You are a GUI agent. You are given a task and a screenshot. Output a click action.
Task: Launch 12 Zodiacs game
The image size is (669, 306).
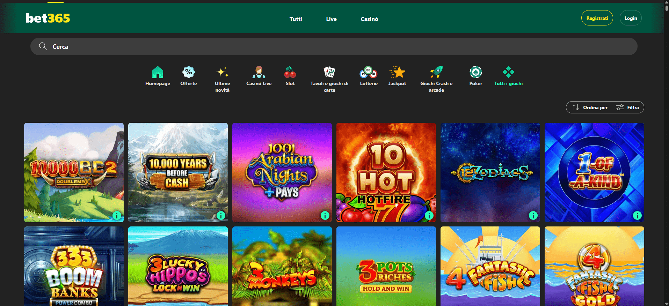coord(490,172)
